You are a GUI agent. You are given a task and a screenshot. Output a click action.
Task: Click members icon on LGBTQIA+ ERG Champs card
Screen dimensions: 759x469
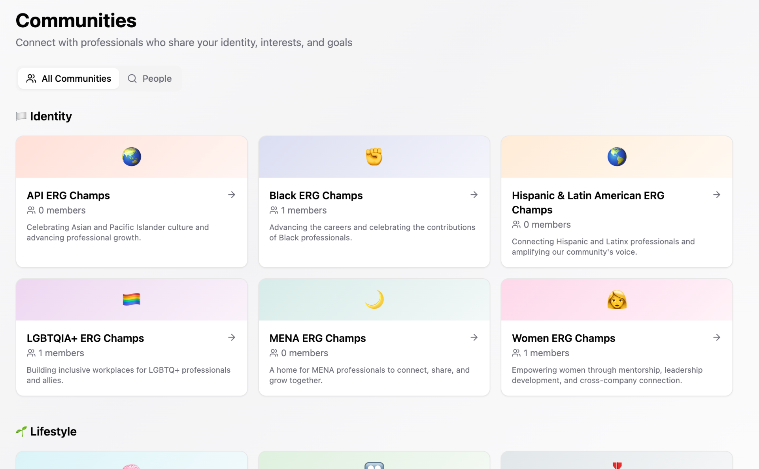click(x=31, y=353)
